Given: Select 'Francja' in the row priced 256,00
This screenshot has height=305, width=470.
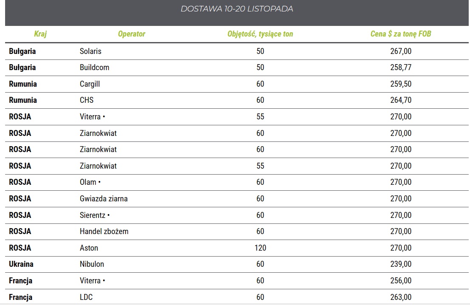Looking at the screenshot, I should pyautogui.click(x=20, y=281).
